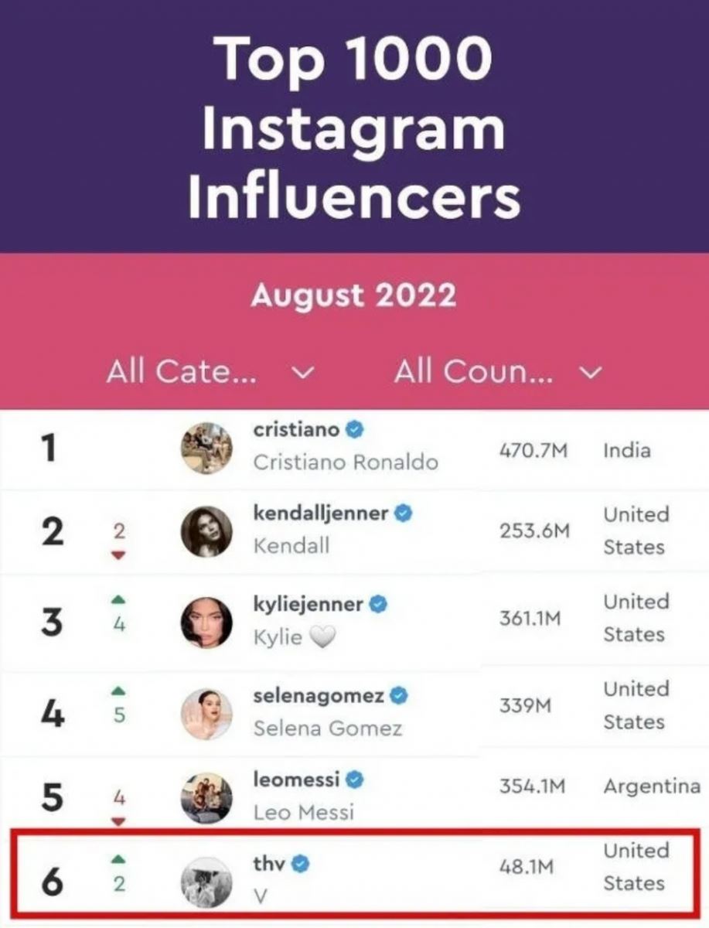Click leomessi's profile picture
Image resolution: width=709 pixels, height=928 pixels.
point(206,797)
